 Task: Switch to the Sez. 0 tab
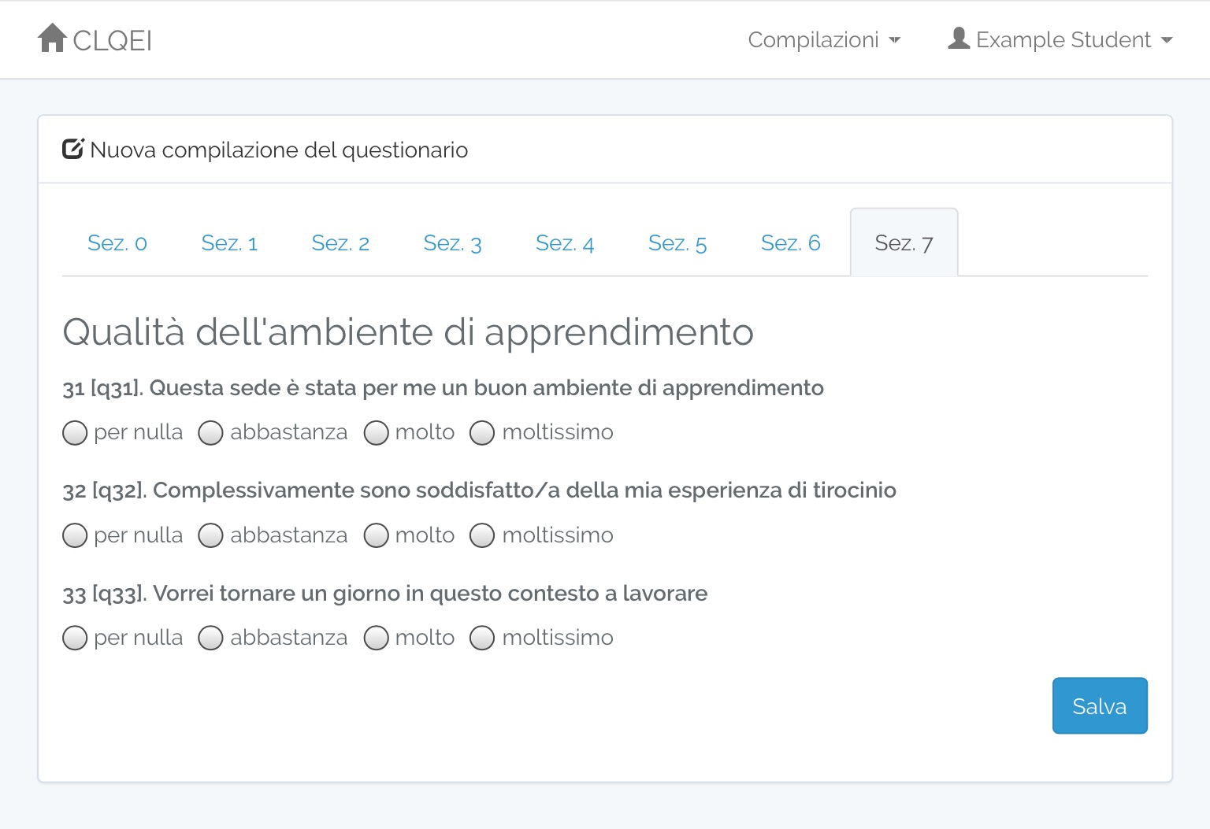pyautogui.click(x=117, y=242)
